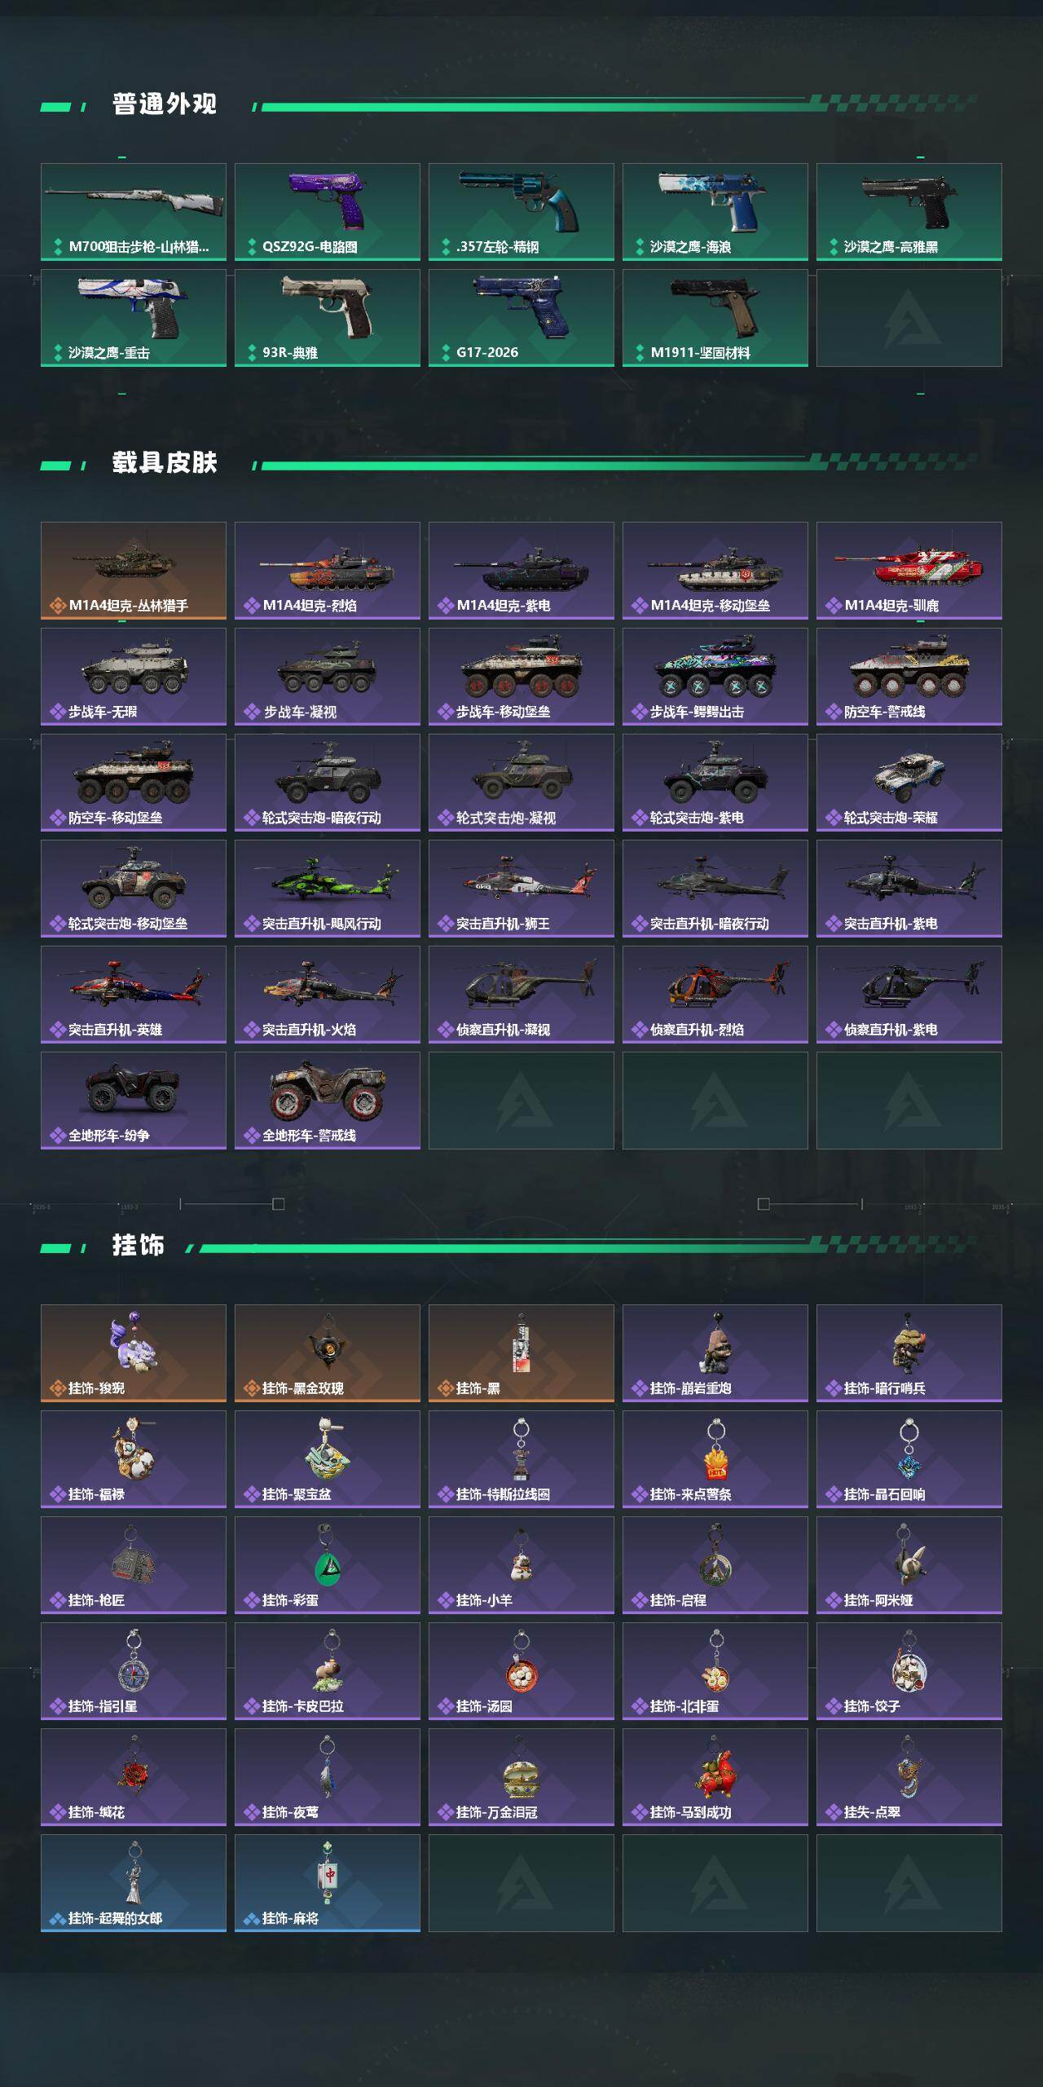
Task: Select the 轮式突击炮-荣耀 white vehicle skin
Action: pos(909,783)
